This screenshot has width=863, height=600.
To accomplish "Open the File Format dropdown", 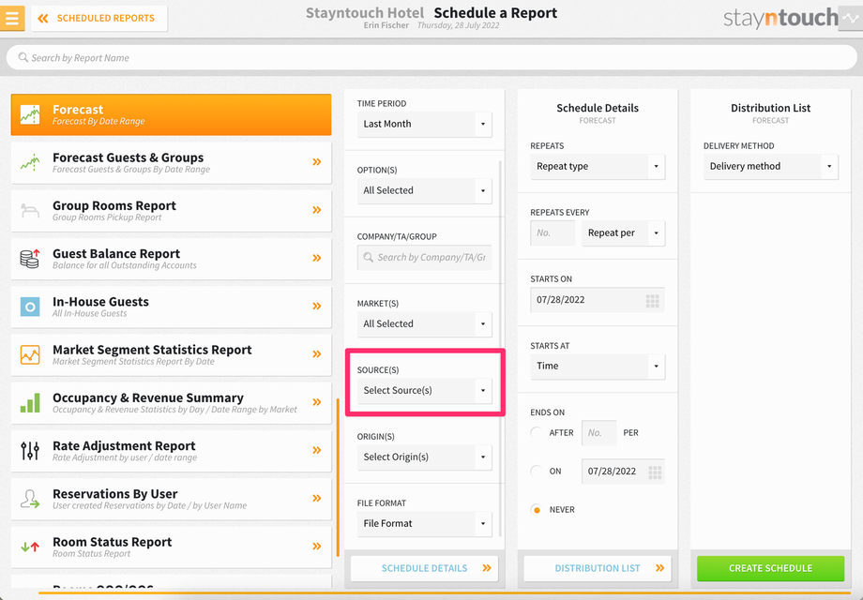I will (x=424, y=523).
